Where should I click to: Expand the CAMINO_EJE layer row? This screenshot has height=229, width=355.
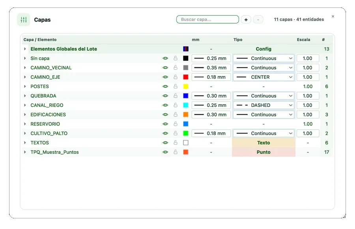[x=25, y=77]
